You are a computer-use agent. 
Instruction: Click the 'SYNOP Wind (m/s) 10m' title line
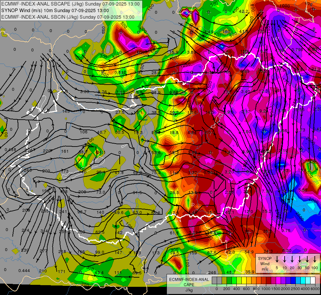[55, 10]
